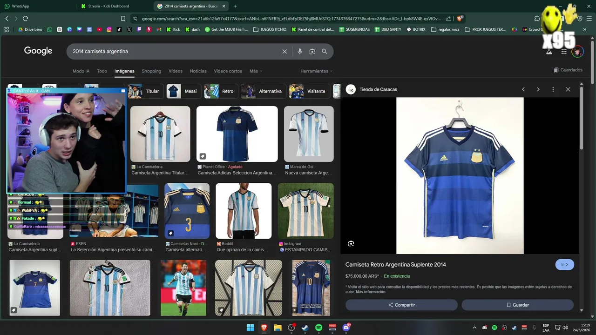Open Google Lens image search
Image resolution: width=596 pixels, height=335 pixels.
(x=312, y=52)
